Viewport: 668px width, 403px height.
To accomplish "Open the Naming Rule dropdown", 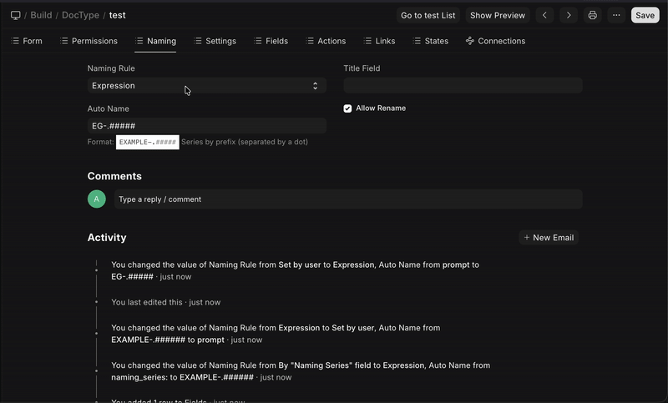I will [x=206, y=86].
